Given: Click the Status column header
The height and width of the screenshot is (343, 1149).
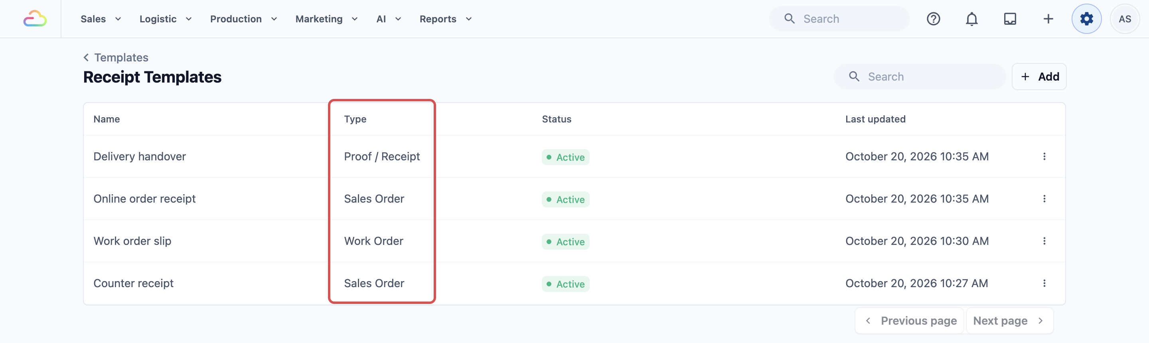Looking at the screenshot, I should point(556,119).
